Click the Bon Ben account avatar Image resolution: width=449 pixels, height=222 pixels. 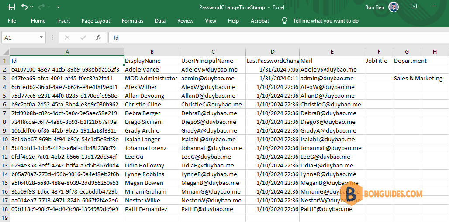click(x=394, y=7)
